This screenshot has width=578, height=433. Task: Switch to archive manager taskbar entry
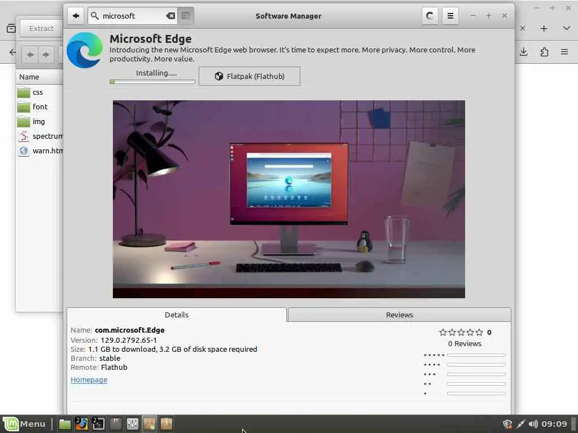pos(167,424)
